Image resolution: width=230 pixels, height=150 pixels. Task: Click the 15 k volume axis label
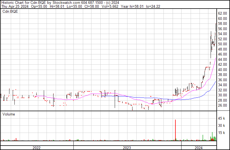[x=222, y=133]
